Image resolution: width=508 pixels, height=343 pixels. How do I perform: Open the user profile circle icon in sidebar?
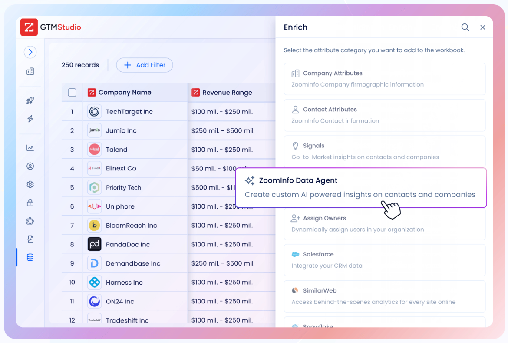tap(30, 166)
